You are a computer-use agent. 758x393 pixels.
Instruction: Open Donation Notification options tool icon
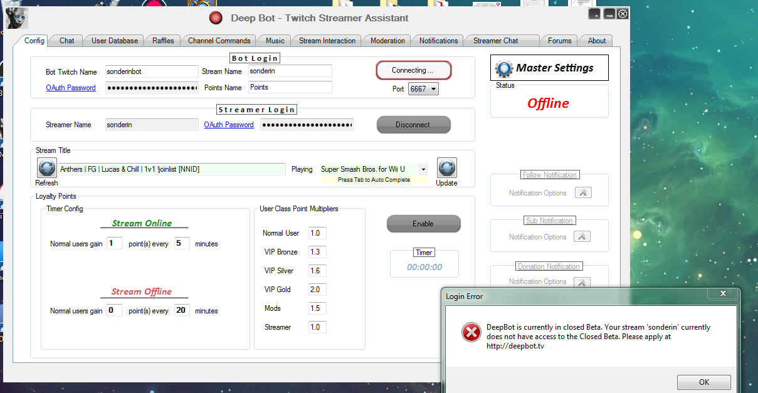(582, 282)
